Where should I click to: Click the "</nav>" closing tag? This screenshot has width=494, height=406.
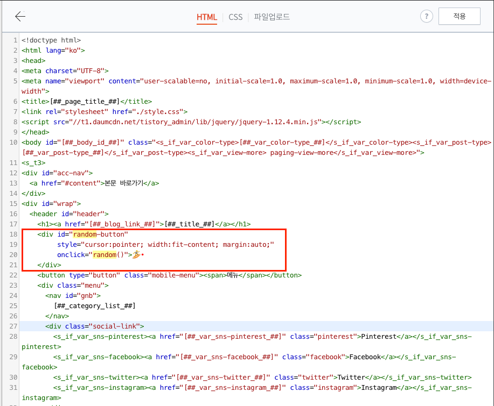pos(57,316)
